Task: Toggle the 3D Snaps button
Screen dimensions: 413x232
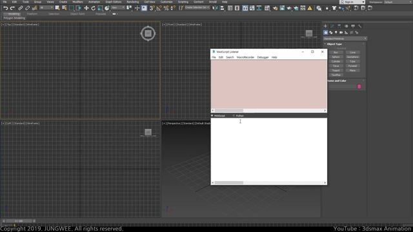Action: 152,8
